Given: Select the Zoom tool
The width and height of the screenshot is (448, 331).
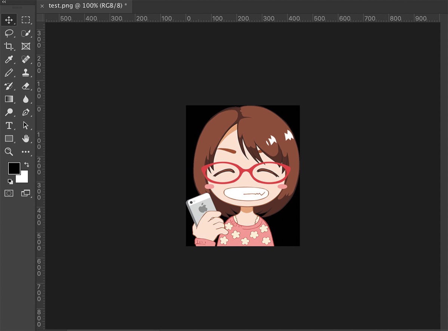Looking at the screenshot, I should 9,152.
